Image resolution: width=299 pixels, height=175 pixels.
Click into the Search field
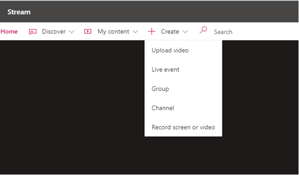(x=223, y=32)
